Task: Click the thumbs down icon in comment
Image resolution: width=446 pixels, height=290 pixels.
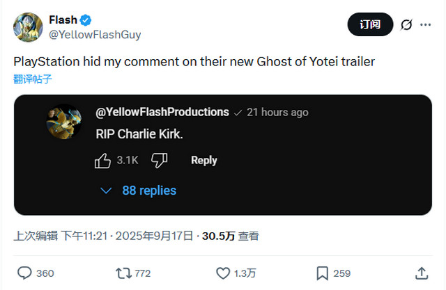Action: [x=160, y=160]
